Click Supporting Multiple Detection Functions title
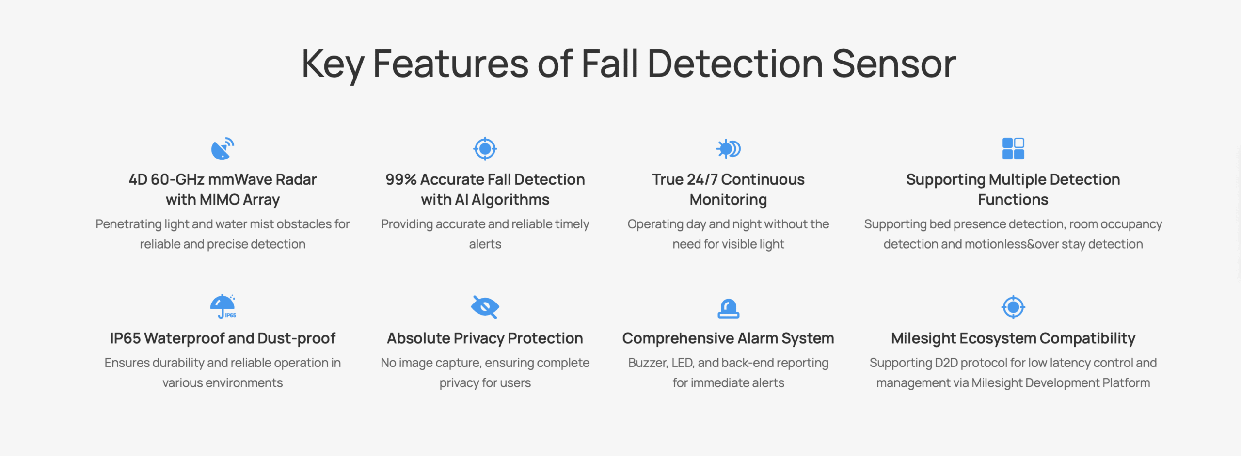The width and height of the screenshot is (1241, 462). tap(1013, 190)
